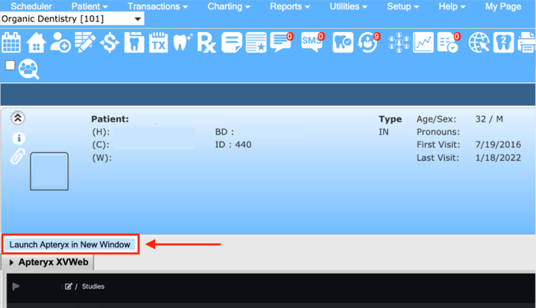Click the Last Visit date 1/18/2022

[x=498, y=158]
